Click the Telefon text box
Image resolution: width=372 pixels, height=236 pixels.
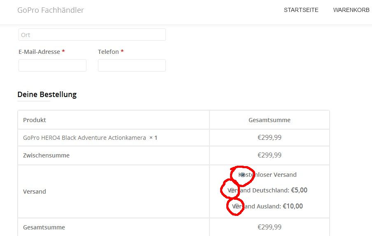132,65
